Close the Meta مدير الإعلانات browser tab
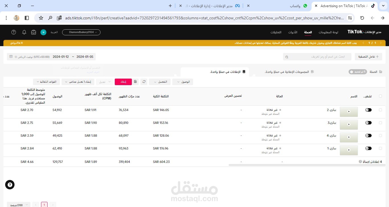The height and width of the screenshot is (207, 389). (180, 6)
